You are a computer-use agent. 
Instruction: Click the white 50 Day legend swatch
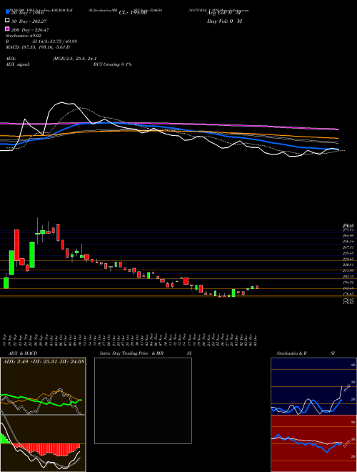tap(7, 21)
